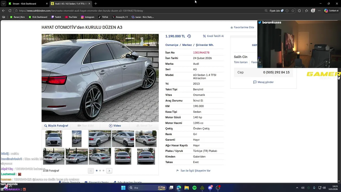Open baran - Kick Stats bookmark

143,17
